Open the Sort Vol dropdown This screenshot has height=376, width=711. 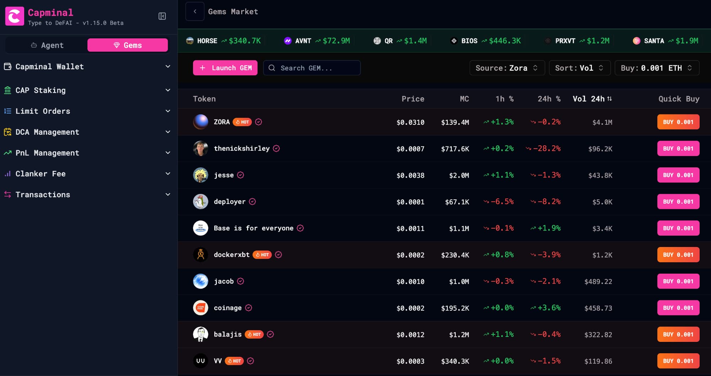[579, 68]
